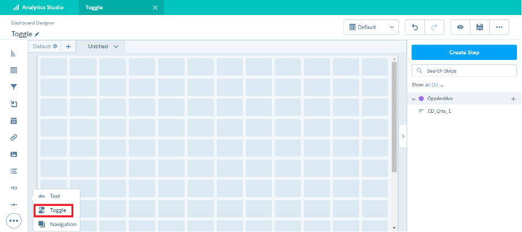Select the Default layout tab label
The height and width of the screenshot is (232, 522).
[42, 47]
